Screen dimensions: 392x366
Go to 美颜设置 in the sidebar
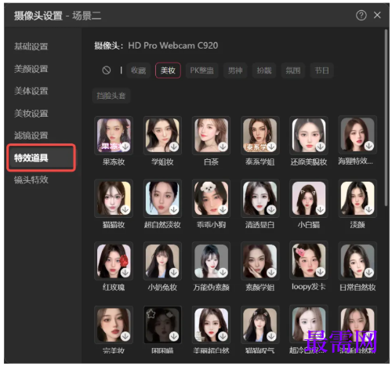click(x=31, y=69)
